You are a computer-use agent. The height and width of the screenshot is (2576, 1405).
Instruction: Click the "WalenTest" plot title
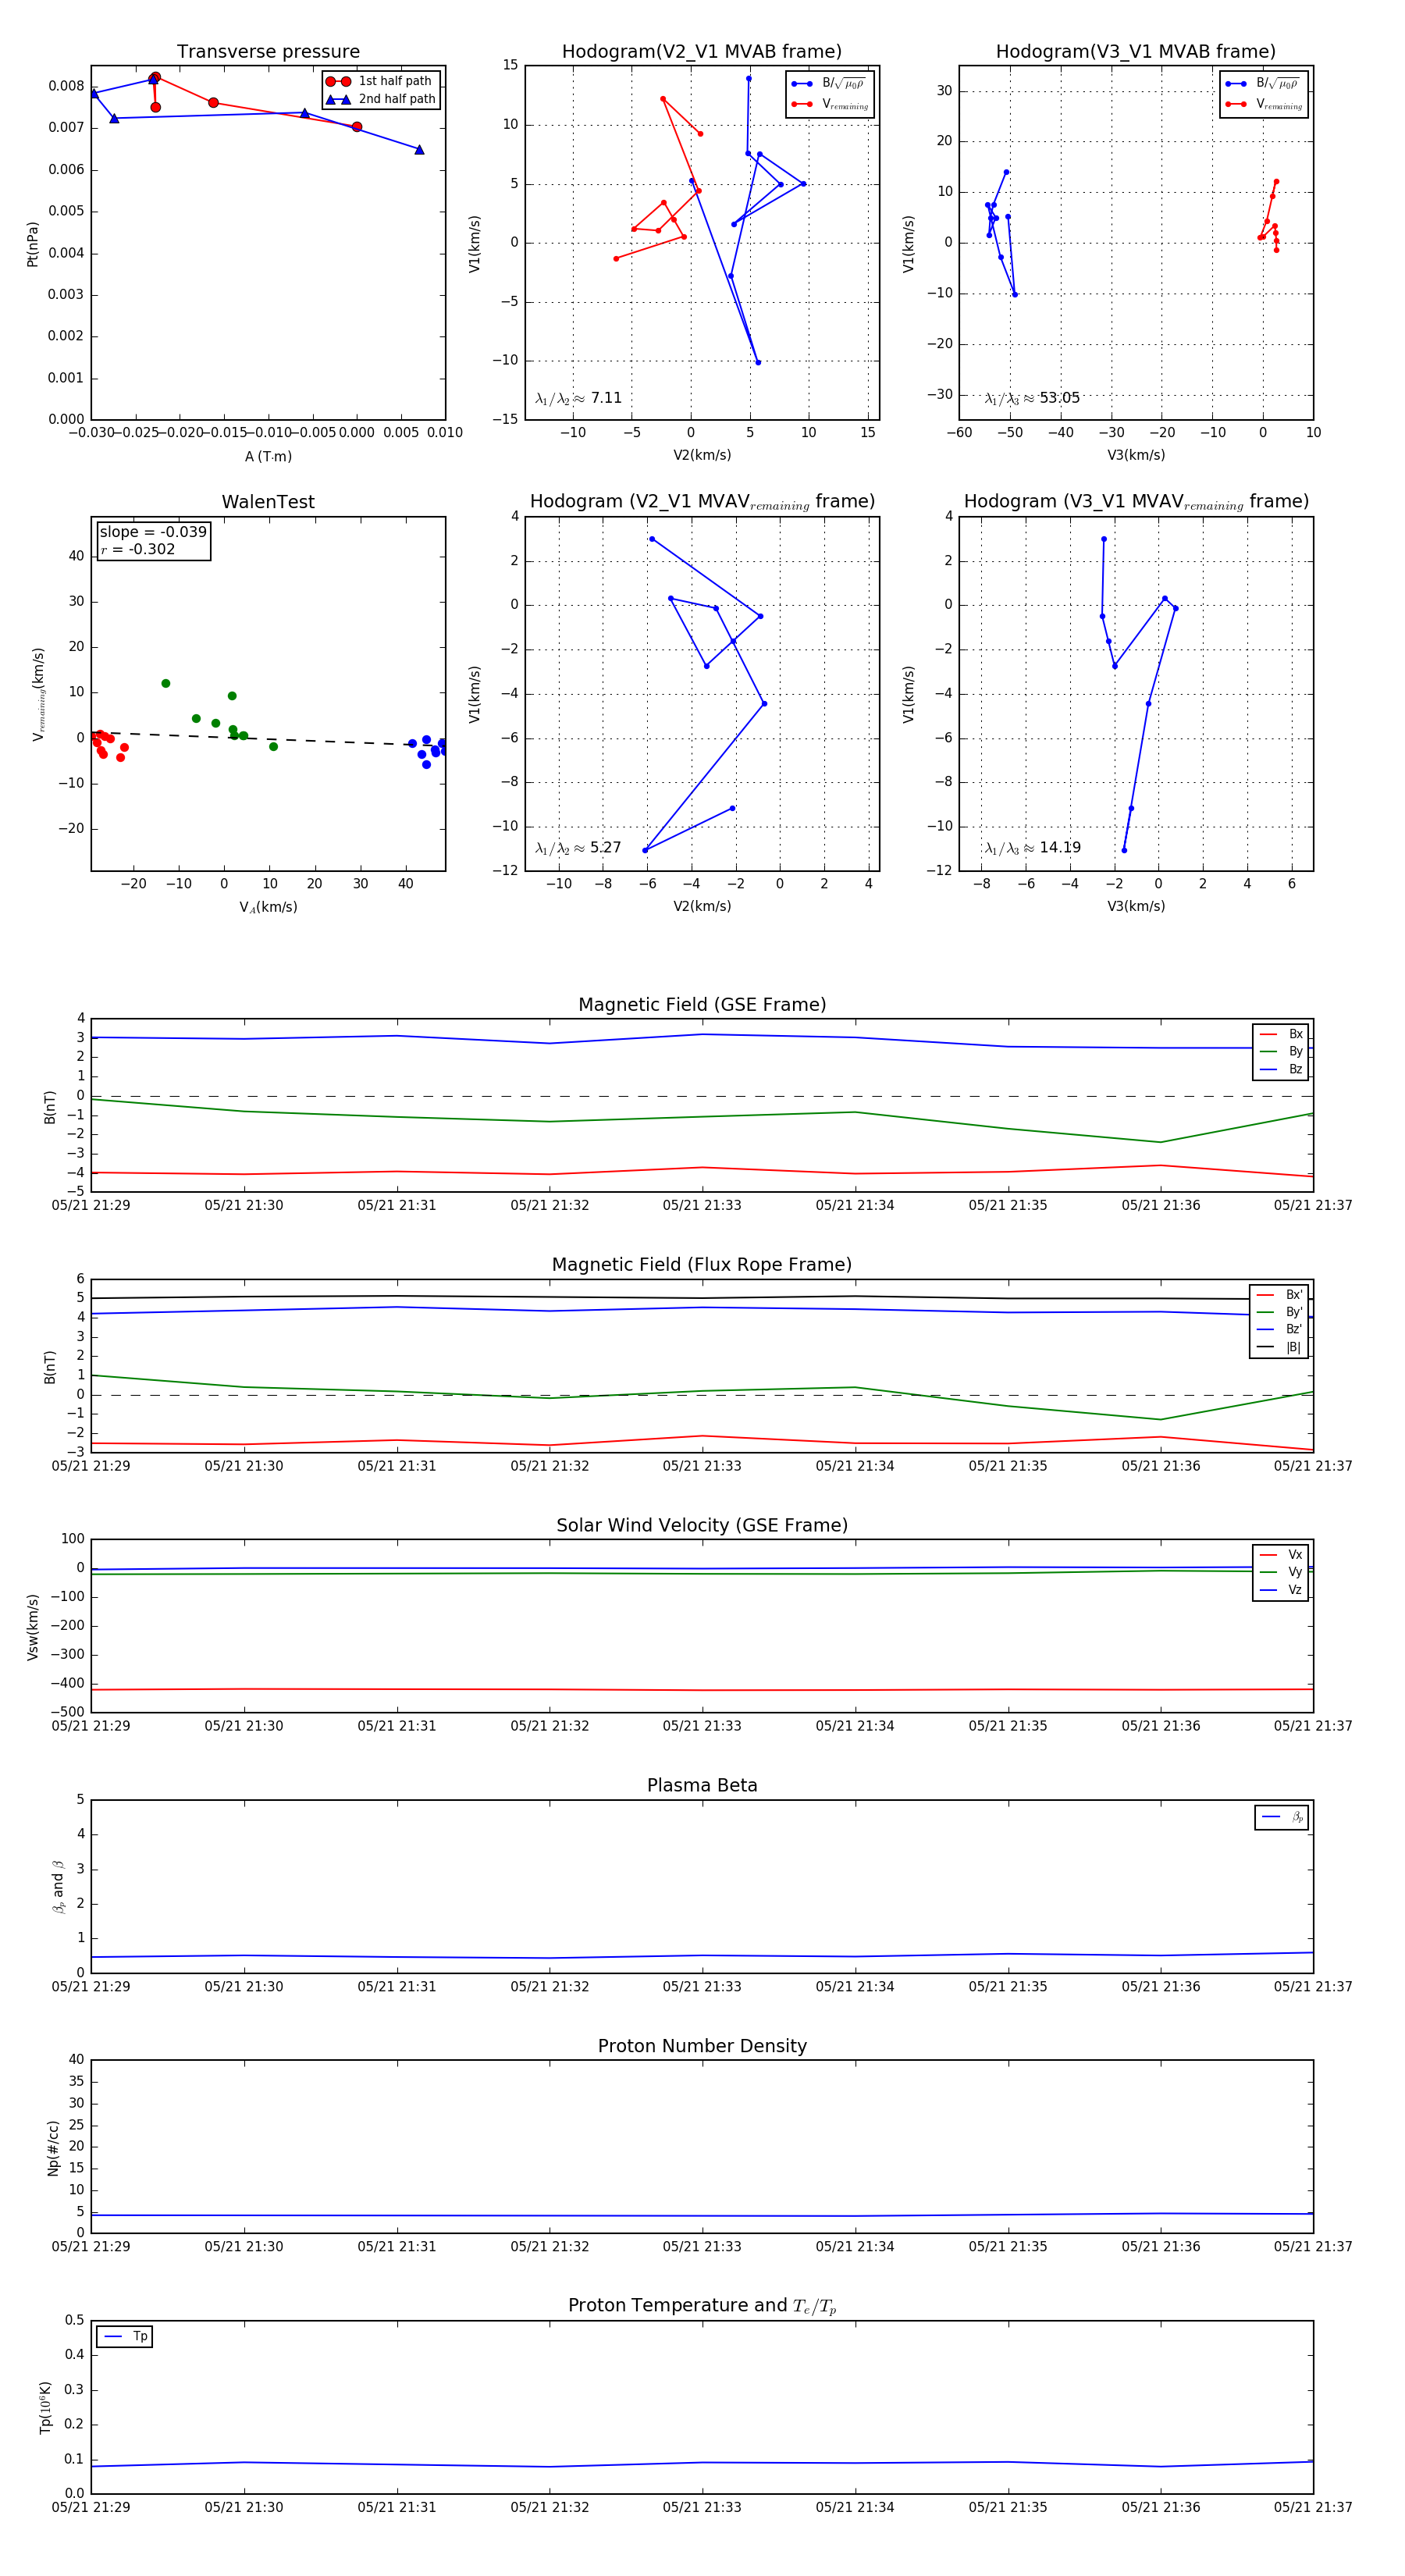tap(268, 502)
